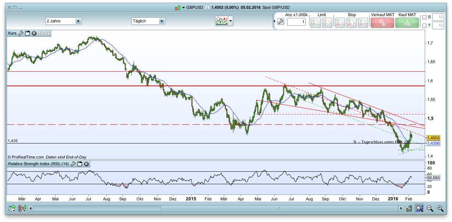Open trading settings wrench beside quantity field

[x=280, y=22]
